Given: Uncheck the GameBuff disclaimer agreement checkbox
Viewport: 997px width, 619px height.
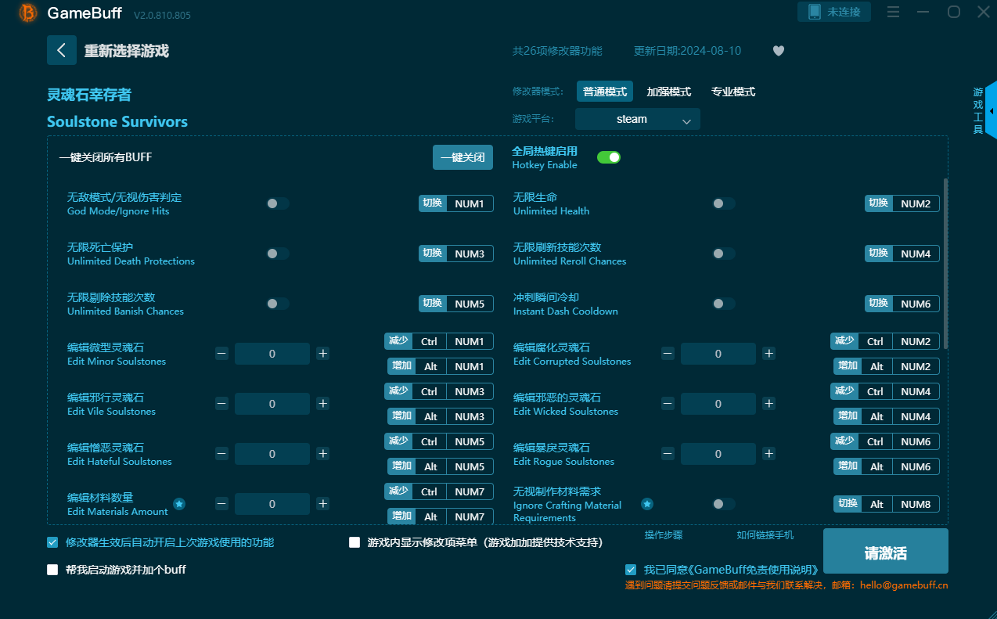Looking at the screenshot, I should pyautogui.click(x=631, y=570).
